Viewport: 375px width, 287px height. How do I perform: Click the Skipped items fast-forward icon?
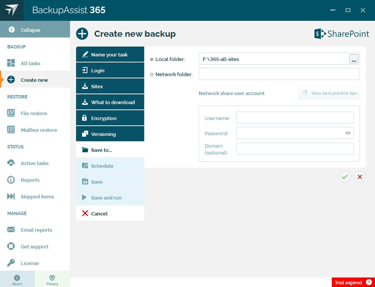[11, 196]
